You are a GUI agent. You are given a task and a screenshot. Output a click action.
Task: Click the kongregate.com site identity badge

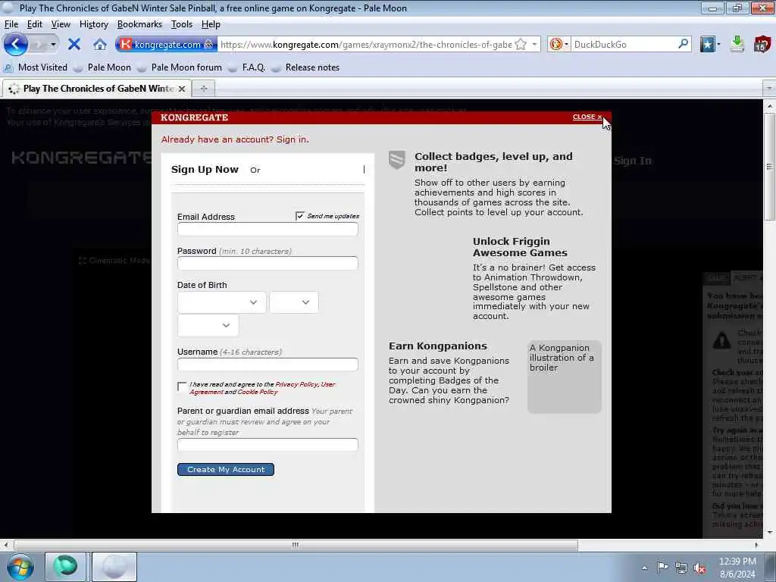coord(166,45)
